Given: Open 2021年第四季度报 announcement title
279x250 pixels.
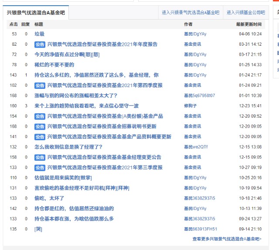Looking at the screenshot, I should pyautogui.click(x=105, y=85).
